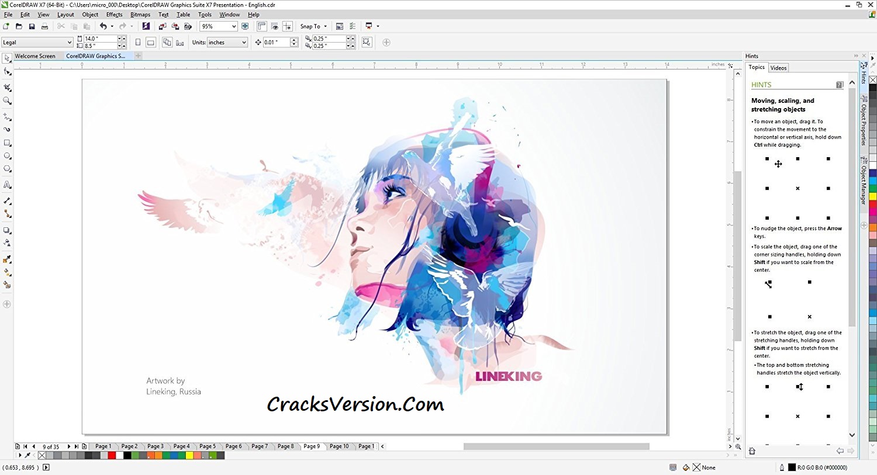Go to the next page arrow
The height and width of the screenshot is (475, 877).
(69, 446)
